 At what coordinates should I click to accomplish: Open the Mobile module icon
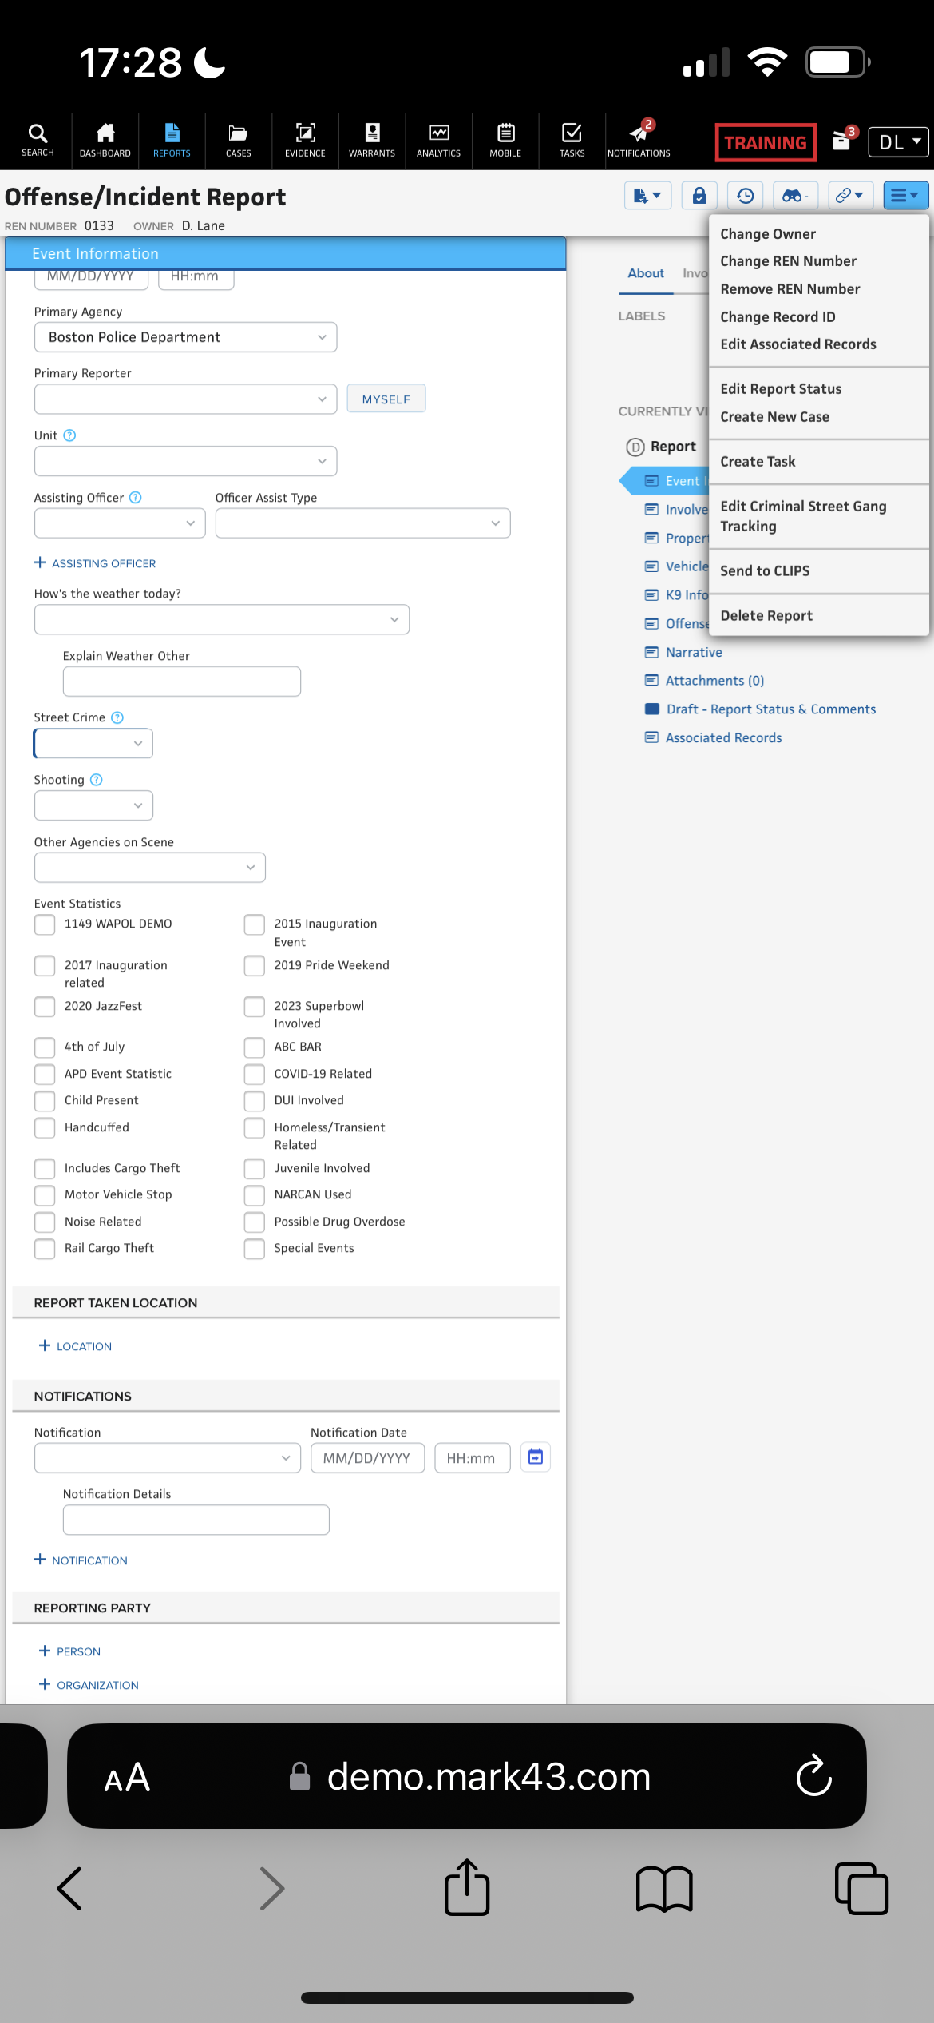(505, 140)
